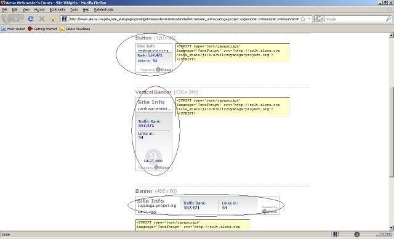Click the Vertical Banner (120 x 240) heading
The width and height of the screenshot is (394, 239).
167,92
